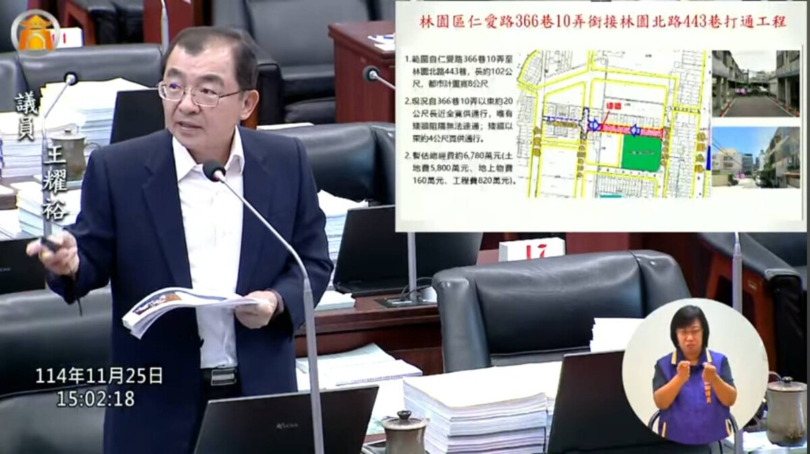The image size is (810, 454).
Task: Click the red number 17 desk sign
Action: [x=531, y=250]
